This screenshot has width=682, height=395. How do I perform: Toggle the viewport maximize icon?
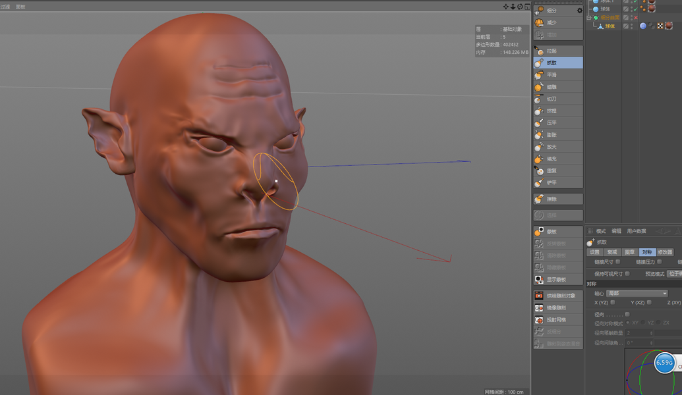click(x=527, y=7)
